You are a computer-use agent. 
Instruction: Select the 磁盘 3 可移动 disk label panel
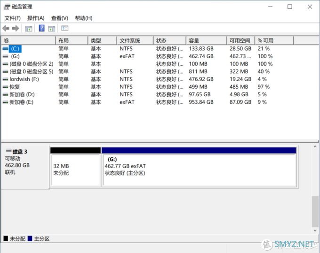point(25,167)
